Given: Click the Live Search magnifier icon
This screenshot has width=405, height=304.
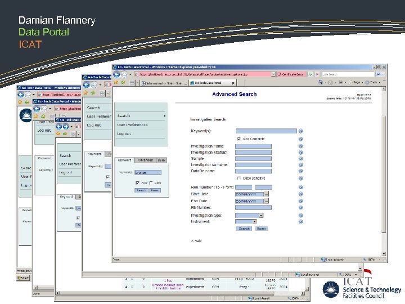Looking at the screenshot, I should click(378, 74).
